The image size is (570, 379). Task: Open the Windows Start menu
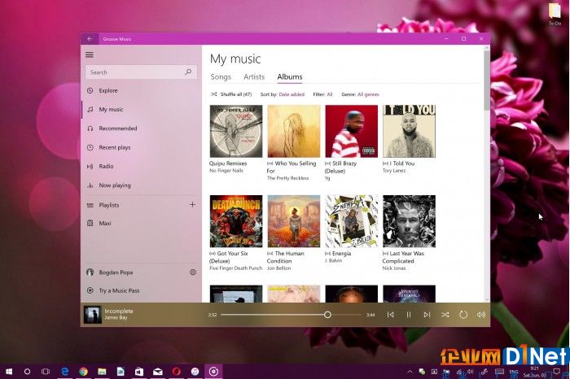tap(9, 372)
